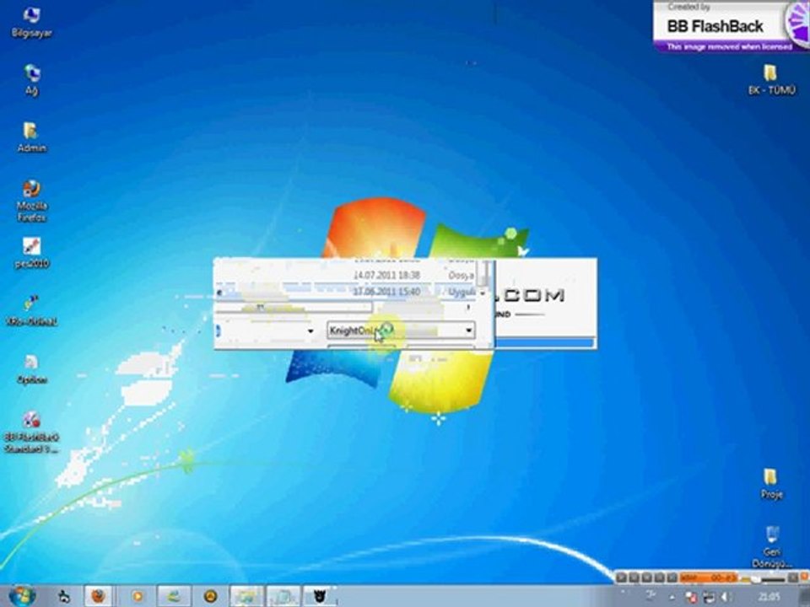Open the Option file on the desktop
This screenshot has height=607, width=810.
click(x=31, y=369)
